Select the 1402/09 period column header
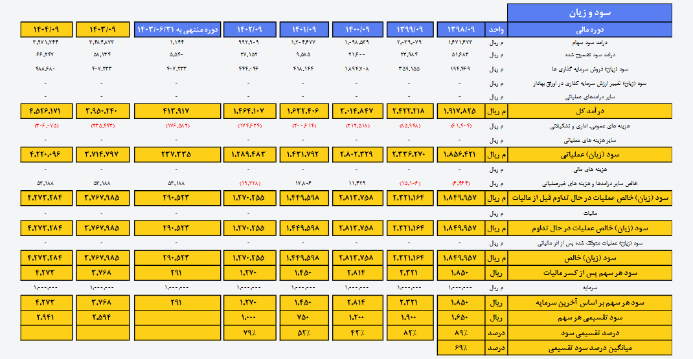The image size is (693, 359). [251, 30]
